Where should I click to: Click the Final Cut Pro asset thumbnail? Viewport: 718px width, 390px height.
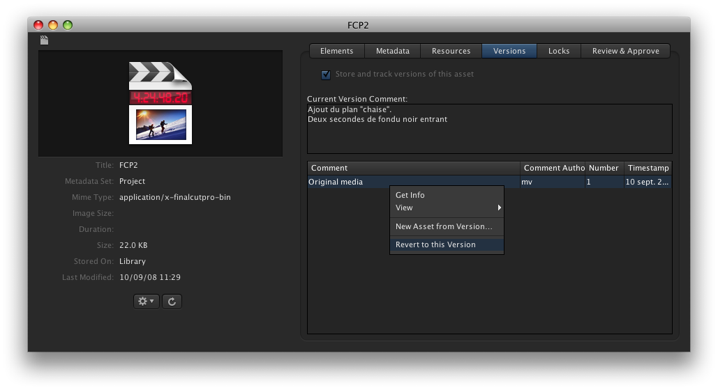160,103
